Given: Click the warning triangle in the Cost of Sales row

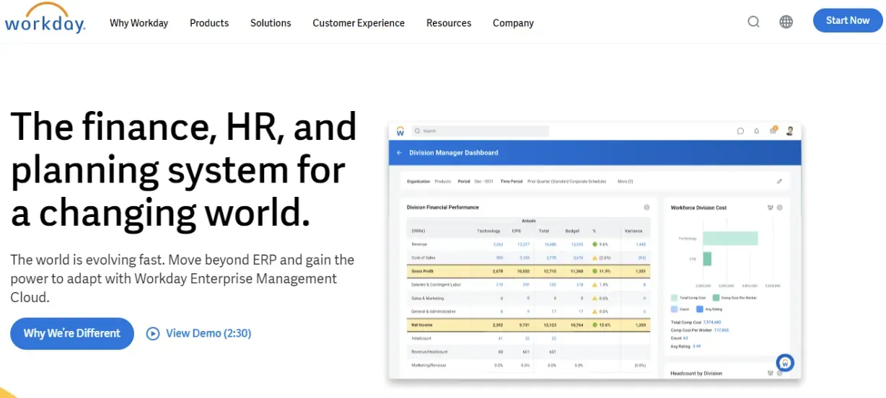Looking at the screenshot, I should point(595,257).
